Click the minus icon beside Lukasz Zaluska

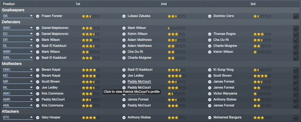[x=124, y=16]
